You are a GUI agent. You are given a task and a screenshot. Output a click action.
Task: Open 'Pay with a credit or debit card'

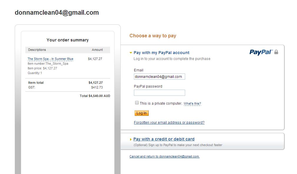point(164,139)
